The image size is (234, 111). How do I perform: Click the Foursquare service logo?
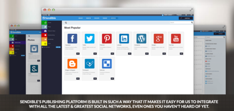coord(90,64)
